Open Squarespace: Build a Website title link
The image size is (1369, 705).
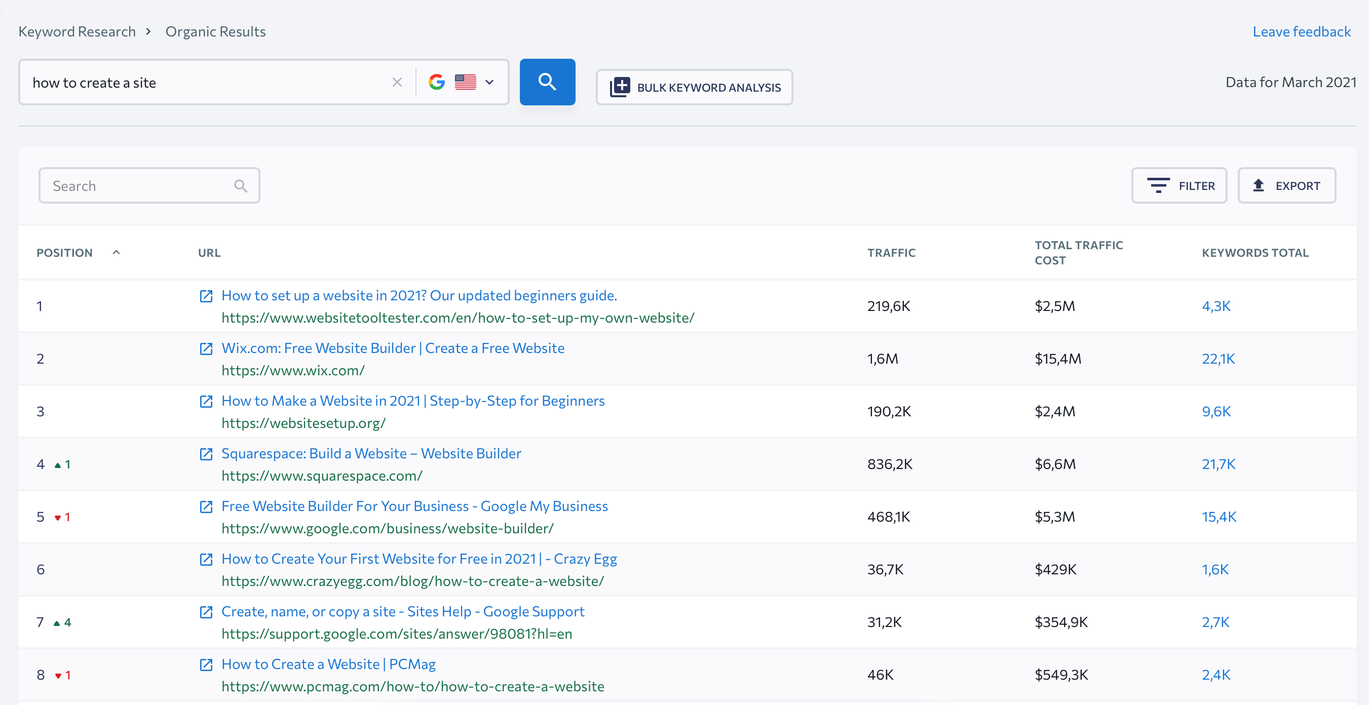pyautogui.click(x=371, y=453)
